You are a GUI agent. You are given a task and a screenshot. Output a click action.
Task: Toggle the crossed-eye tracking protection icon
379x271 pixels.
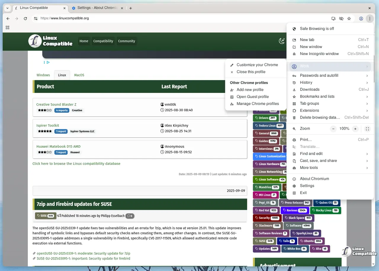(341, 18)
